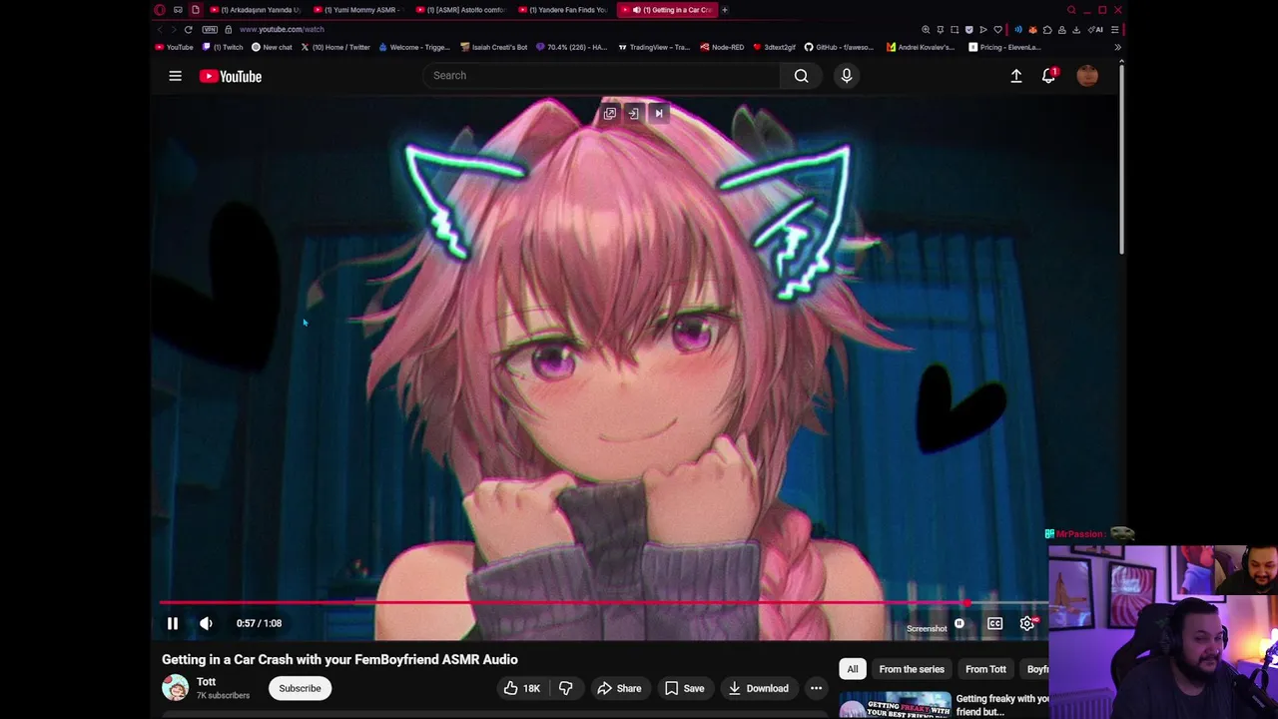
Task: Select From Tott chip
Action: (x=985, y=669)
